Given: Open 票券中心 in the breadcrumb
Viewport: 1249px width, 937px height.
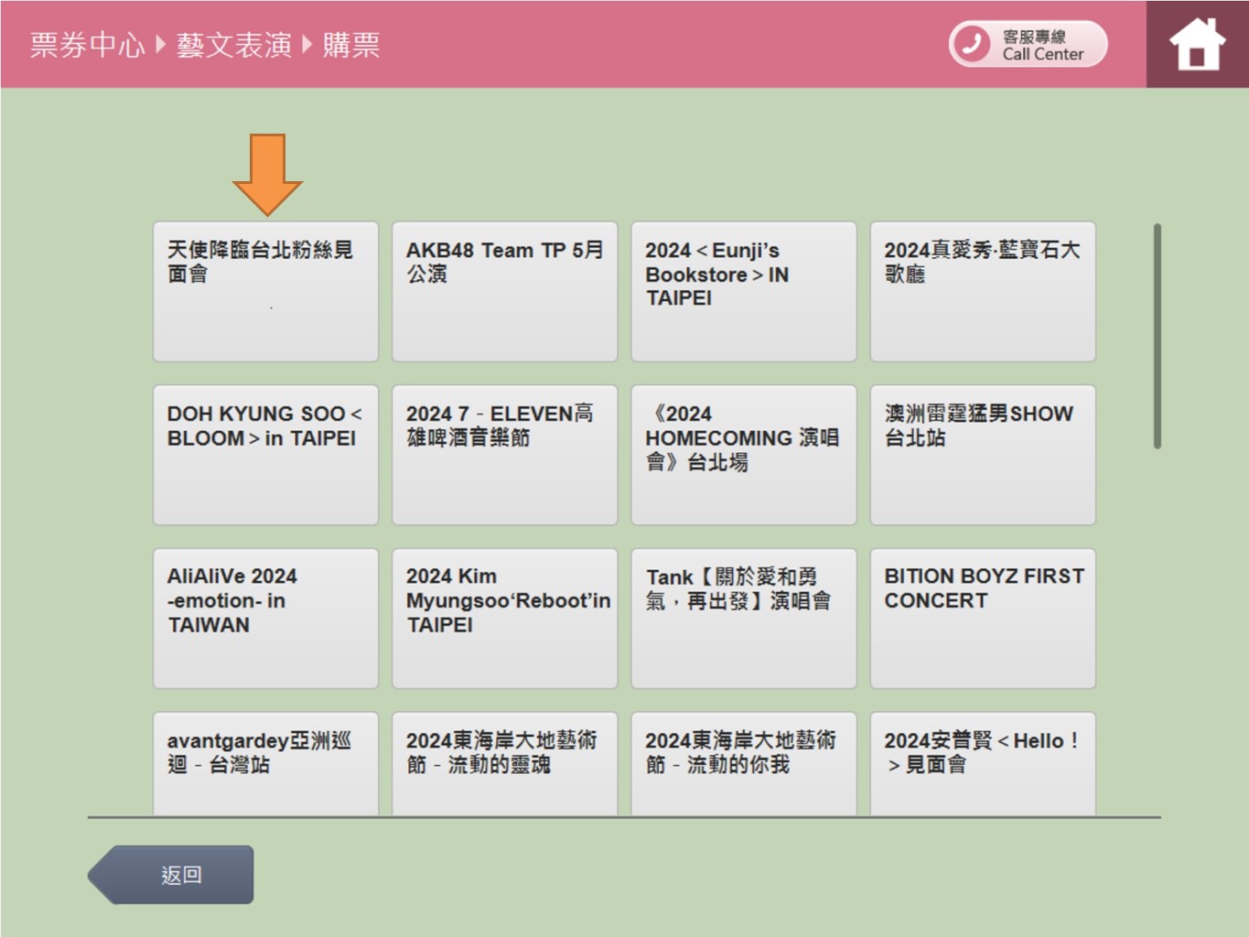Looking at the screenshot, I should [87, 45].
